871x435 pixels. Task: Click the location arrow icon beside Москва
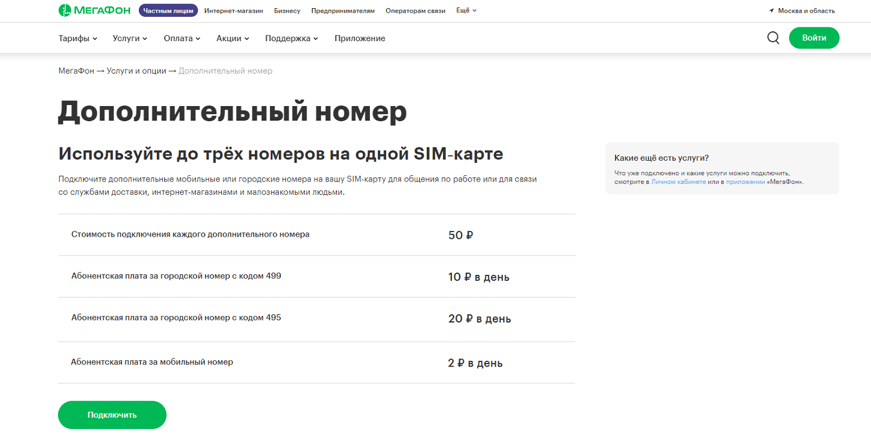click(772, 11)
